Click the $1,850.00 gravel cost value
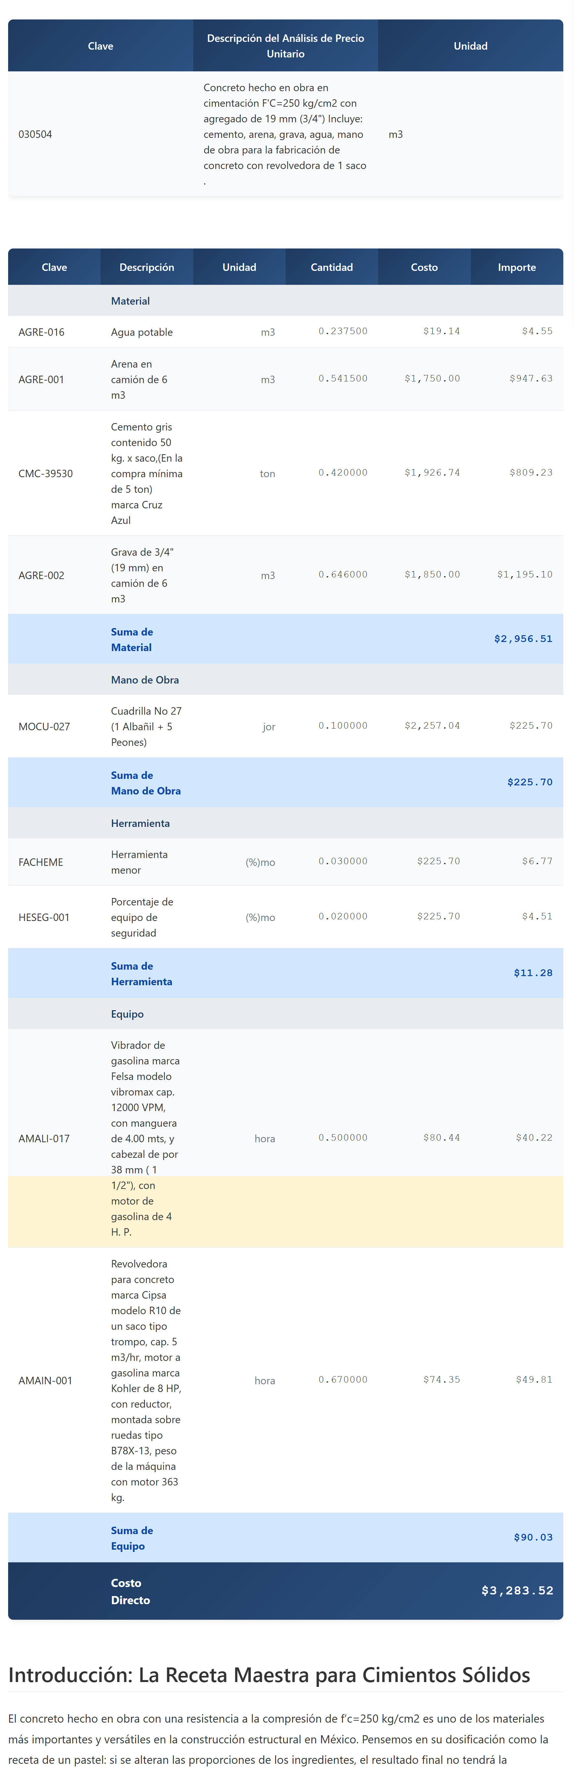574x1768 pixels. click(432, 575)
